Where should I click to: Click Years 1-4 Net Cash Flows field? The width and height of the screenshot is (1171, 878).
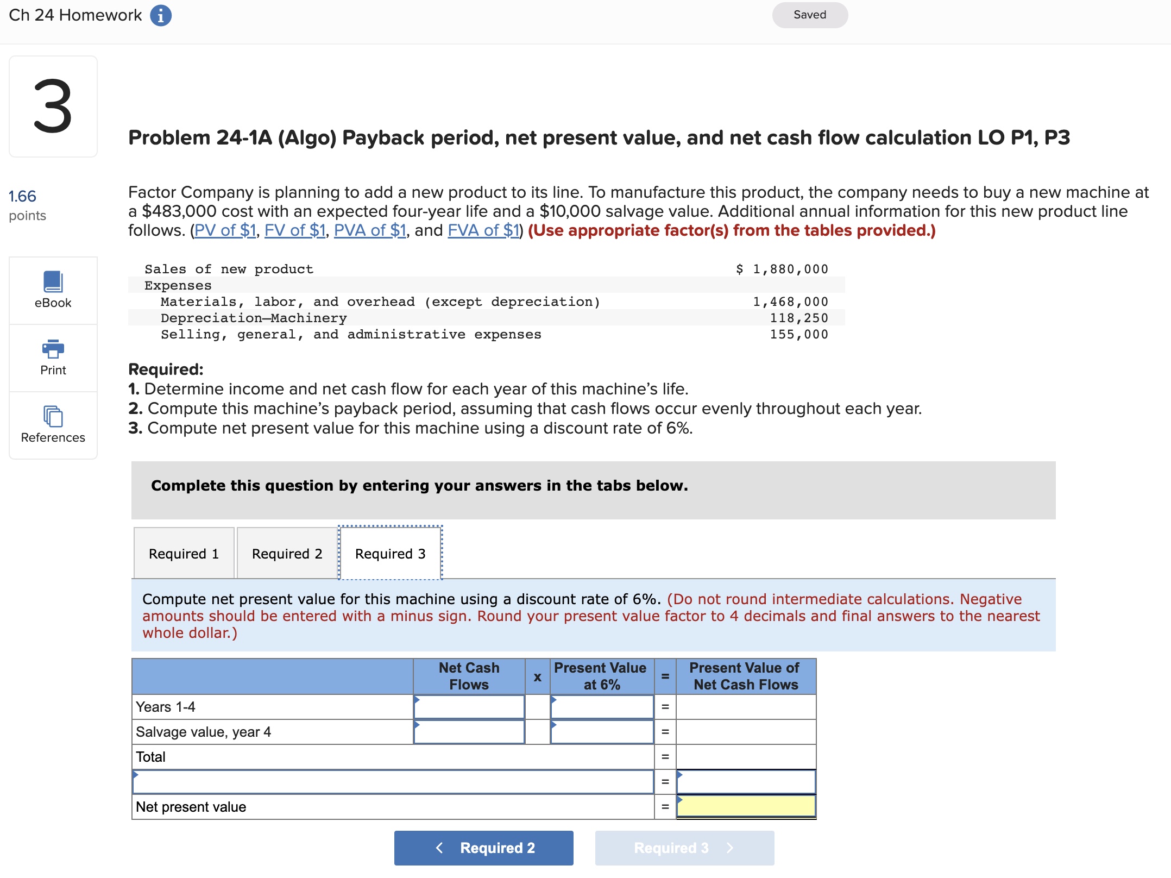click(469, 707)
